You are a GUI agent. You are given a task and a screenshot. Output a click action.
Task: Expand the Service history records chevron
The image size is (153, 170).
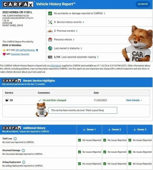tap(84, 22)
